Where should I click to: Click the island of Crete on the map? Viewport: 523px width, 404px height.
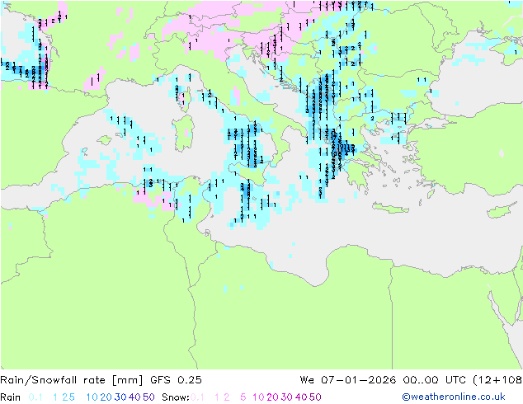390,208
